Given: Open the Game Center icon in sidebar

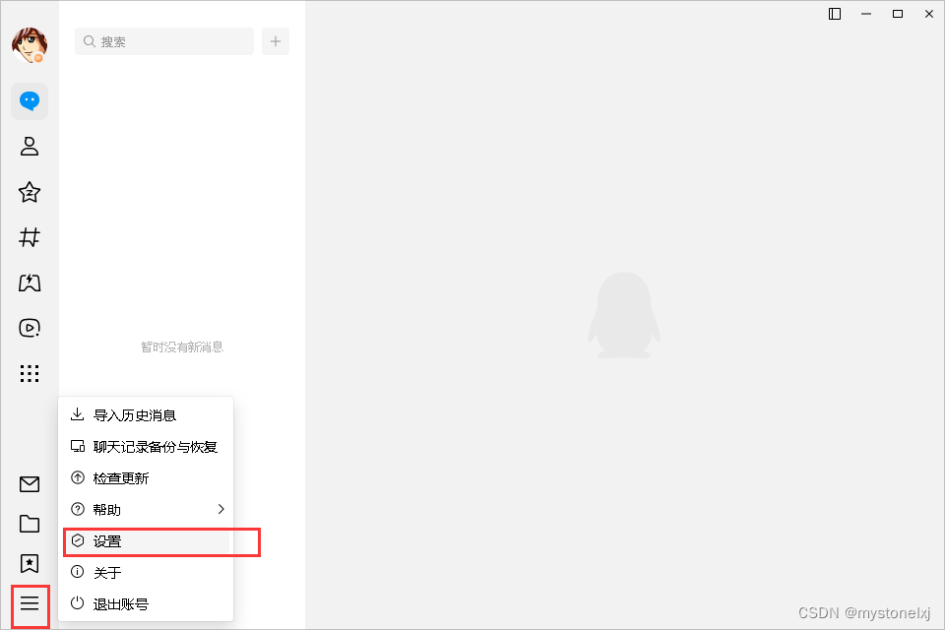Looking at the screenshot, I should point(30,283).
